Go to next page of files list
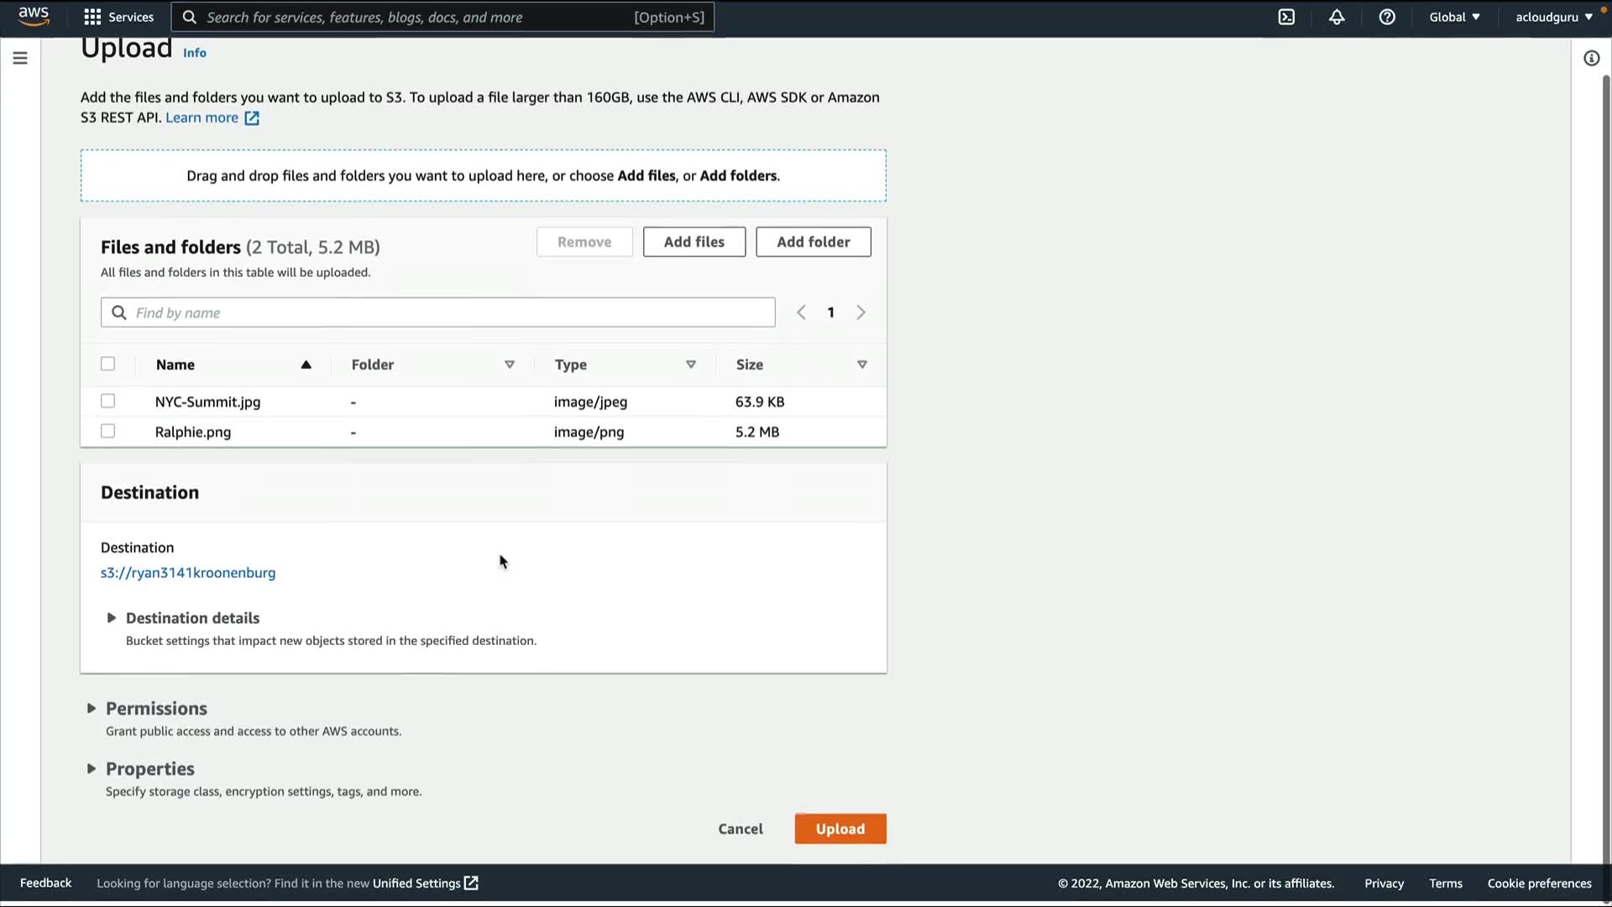 861,312
